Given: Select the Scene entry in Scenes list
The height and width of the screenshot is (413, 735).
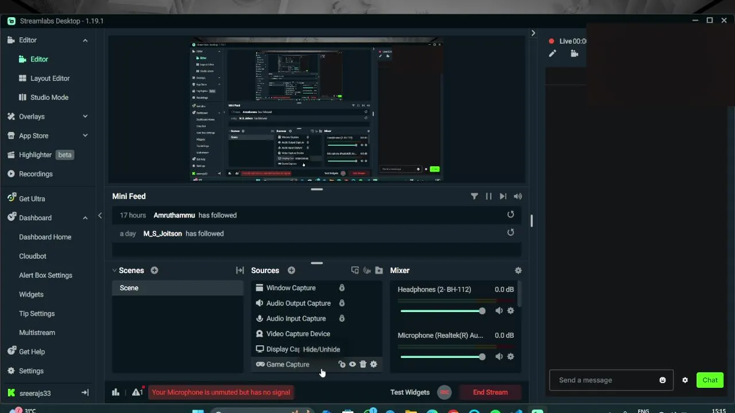Looking at the screenshot, I should tap(177, 288).
